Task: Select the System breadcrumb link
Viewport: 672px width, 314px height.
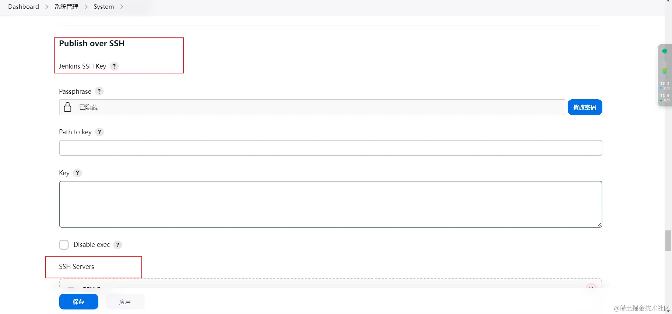Action: tap(104, 7)
